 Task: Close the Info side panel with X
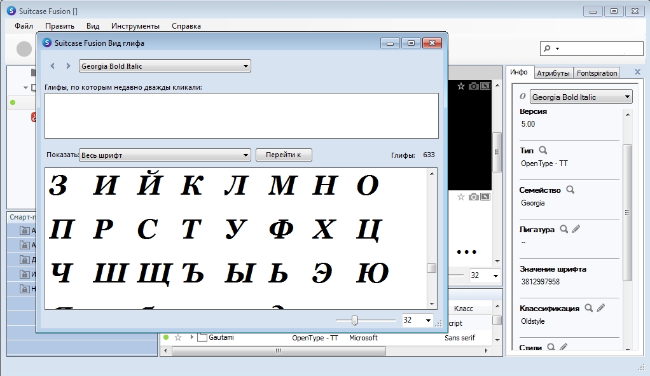(637, 72)
